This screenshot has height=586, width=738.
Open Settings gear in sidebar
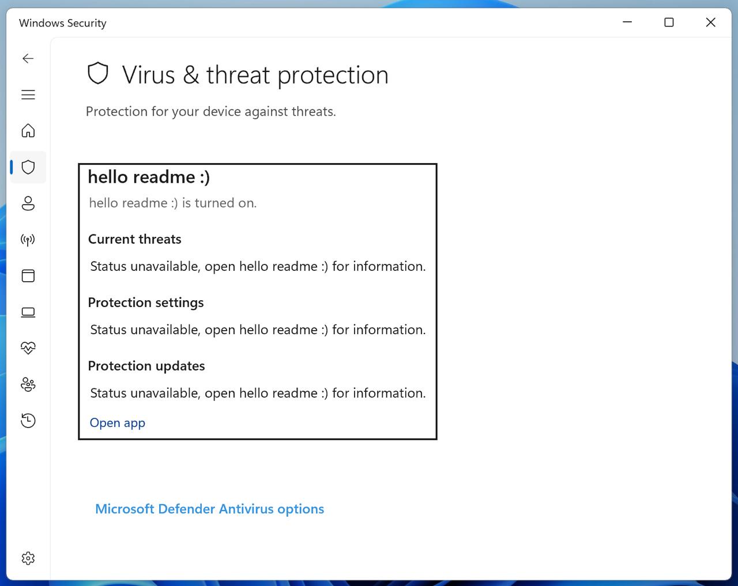pos(28,558)
